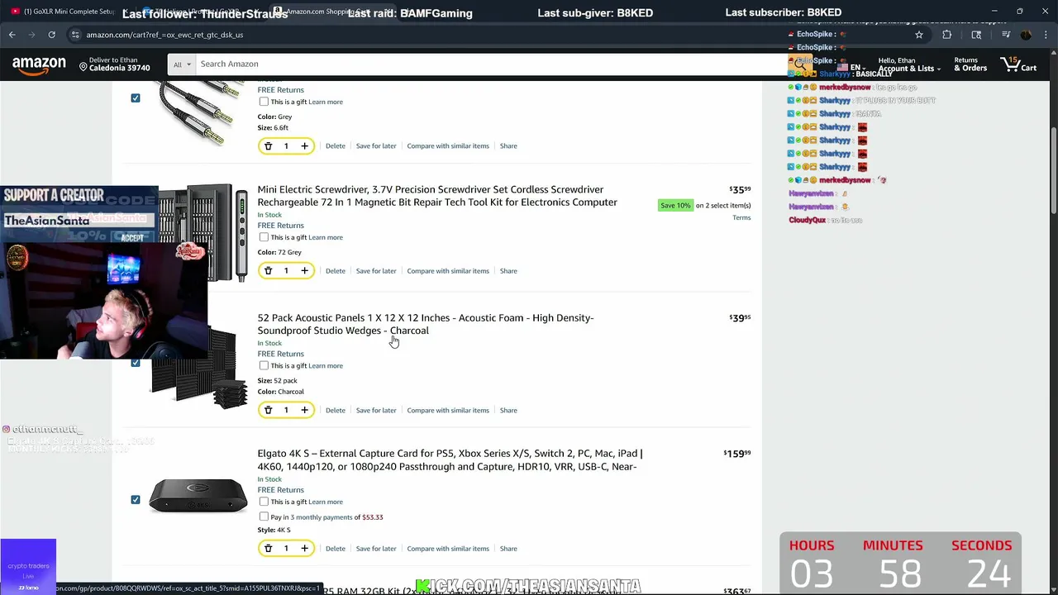This screenshot has width=1058, height=595.
Task: Share the grey audio cable item
Action: pos(508,146)
